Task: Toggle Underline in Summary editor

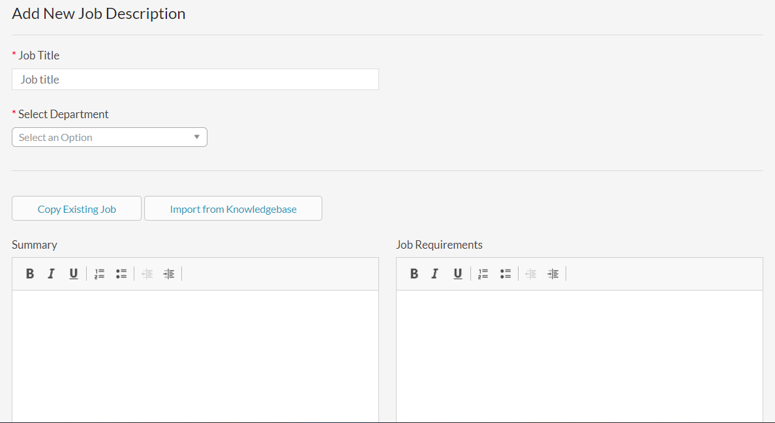Action: tap(73, 274)
